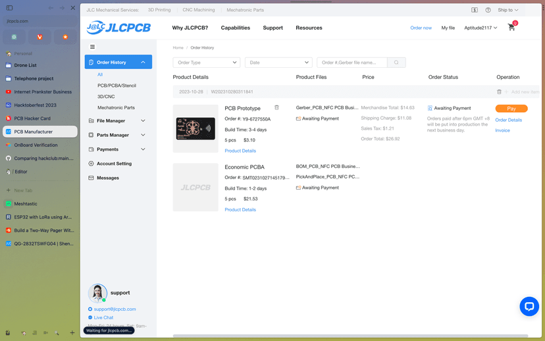This screenshot has width=545, height=341.
Task: Open the shopping cart icon
Action: point(511,28)
